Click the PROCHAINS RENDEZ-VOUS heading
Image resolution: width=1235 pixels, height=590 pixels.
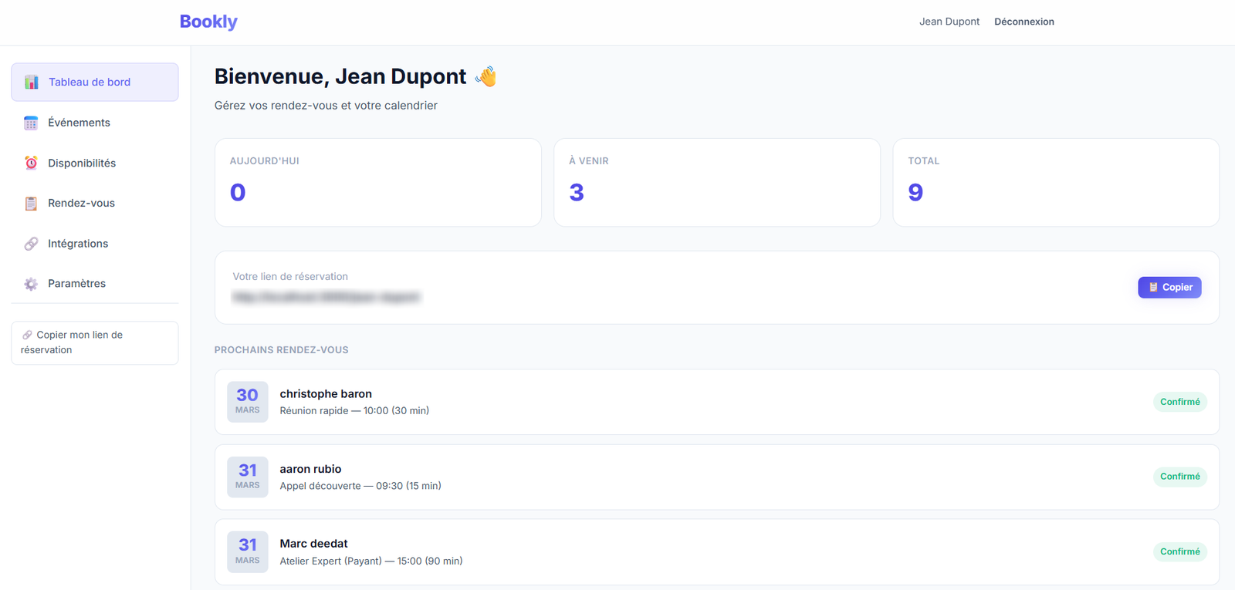[282, 350]
